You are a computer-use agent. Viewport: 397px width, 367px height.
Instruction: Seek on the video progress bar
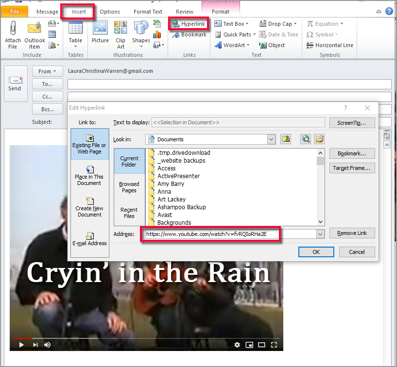pos(147,338)
